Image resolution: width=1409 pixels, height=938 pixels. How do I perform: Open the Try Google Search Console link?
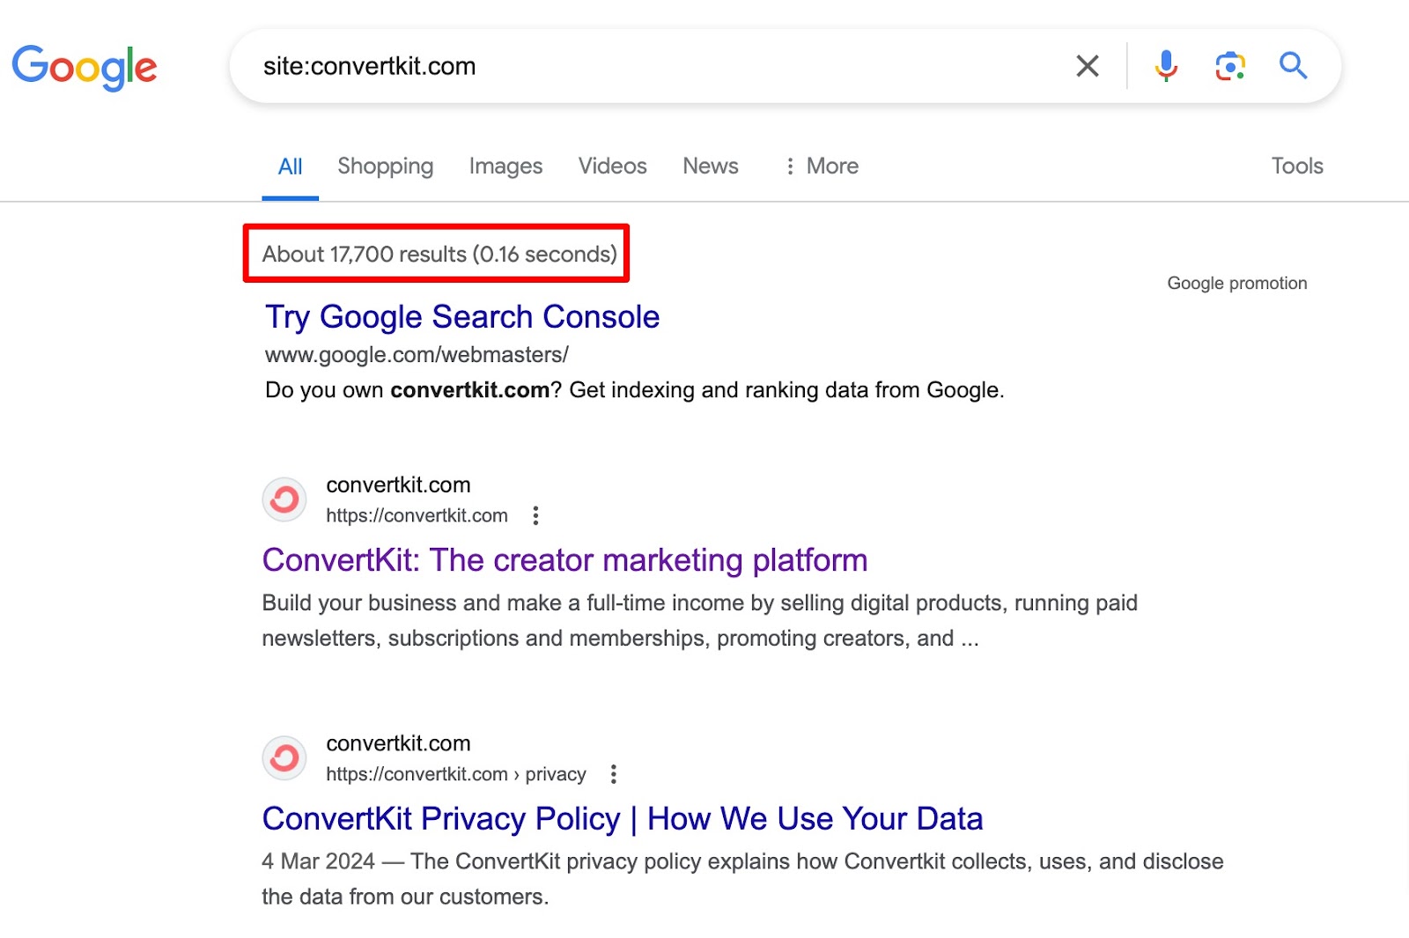coord(462,317)
